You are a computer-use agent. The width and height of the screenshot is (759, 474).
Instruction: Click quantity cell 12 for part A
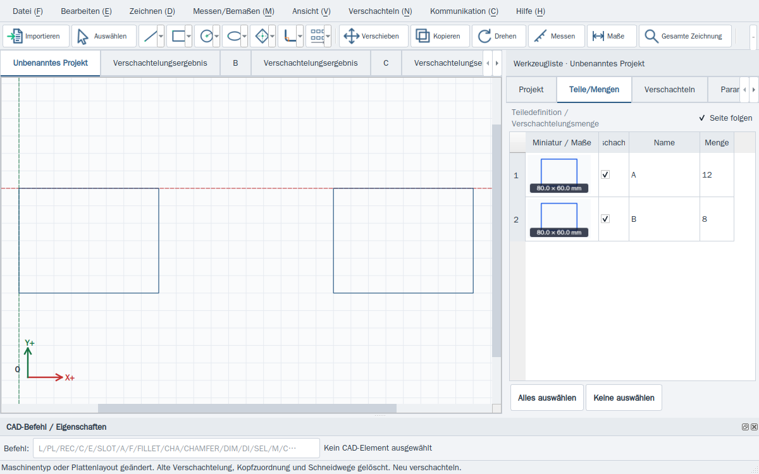[x=717, y=175]
